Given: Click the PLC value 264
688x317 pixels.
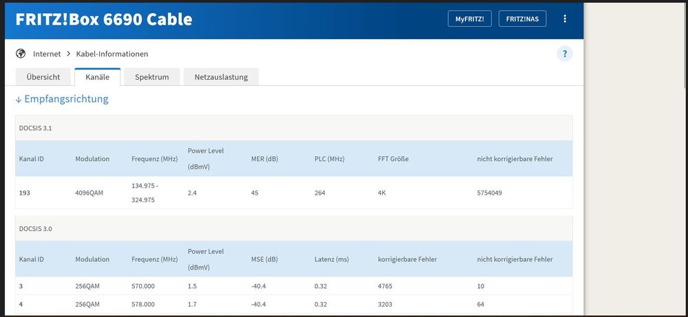Looking at the screenshot, I should pos(320,193).
